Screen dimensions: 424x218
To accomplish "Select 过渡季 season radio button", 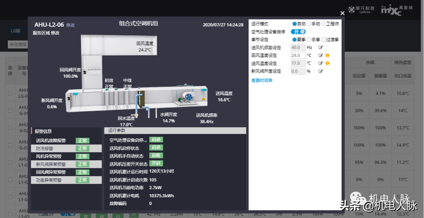I will point(323,40).
